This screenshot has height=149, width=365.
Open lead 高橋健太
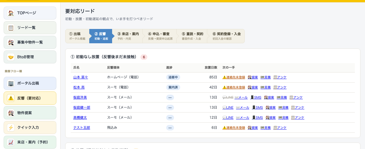pyautogui.click(x=80, y=118)
